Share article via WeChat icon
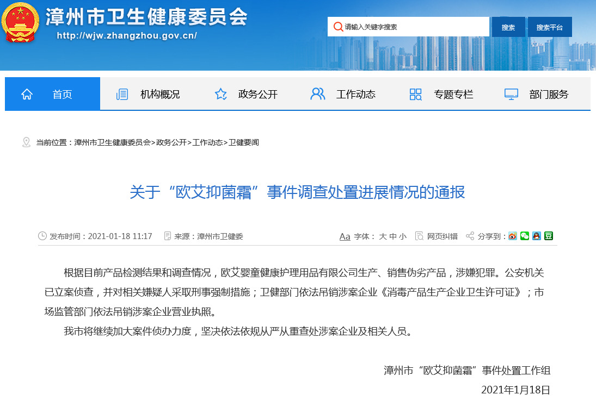The width and height of the screenshot is (596, 401). pyautogui.click(x=525, y=236)
